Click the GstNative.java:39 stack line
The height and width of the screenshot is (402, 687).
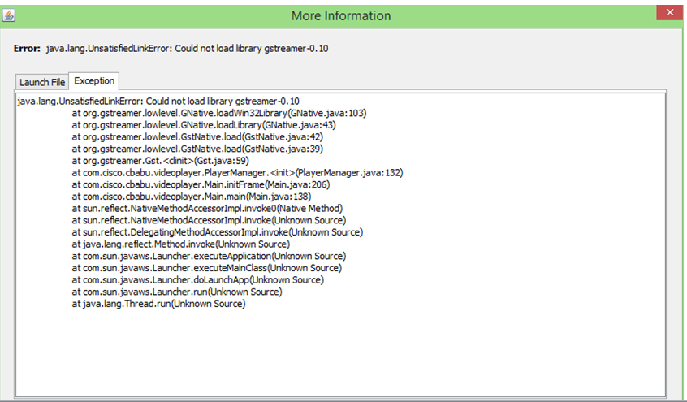[197, 149]
